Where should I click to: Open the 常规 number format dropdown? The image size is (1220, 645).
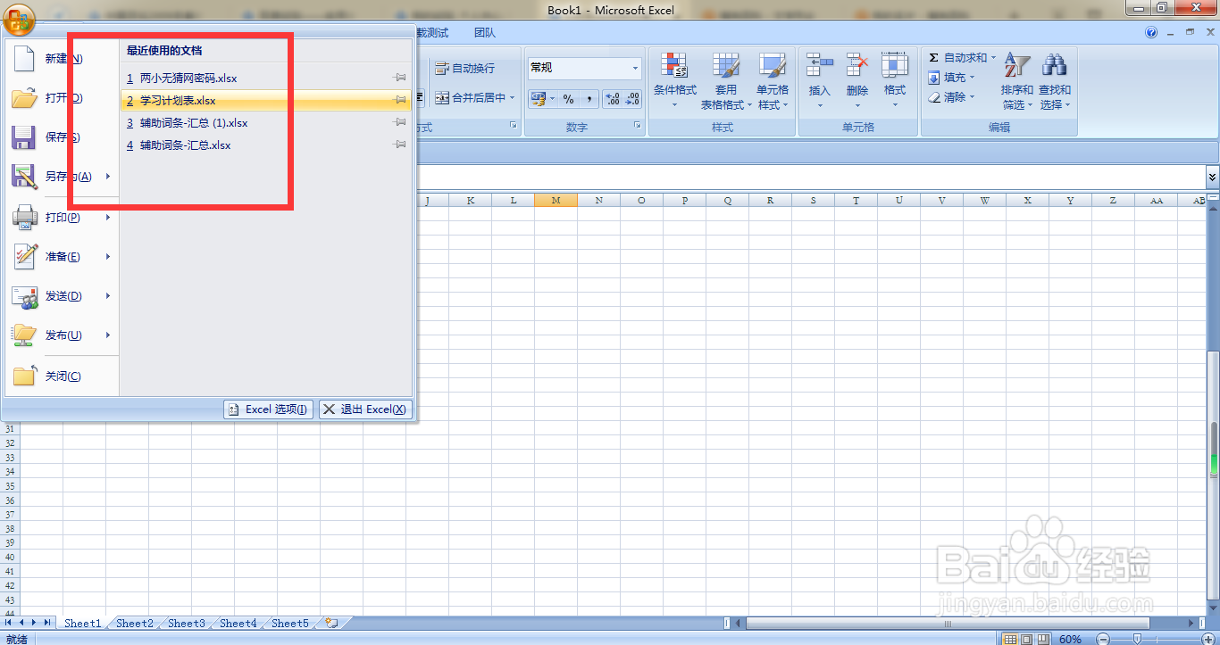coord(636,68)
